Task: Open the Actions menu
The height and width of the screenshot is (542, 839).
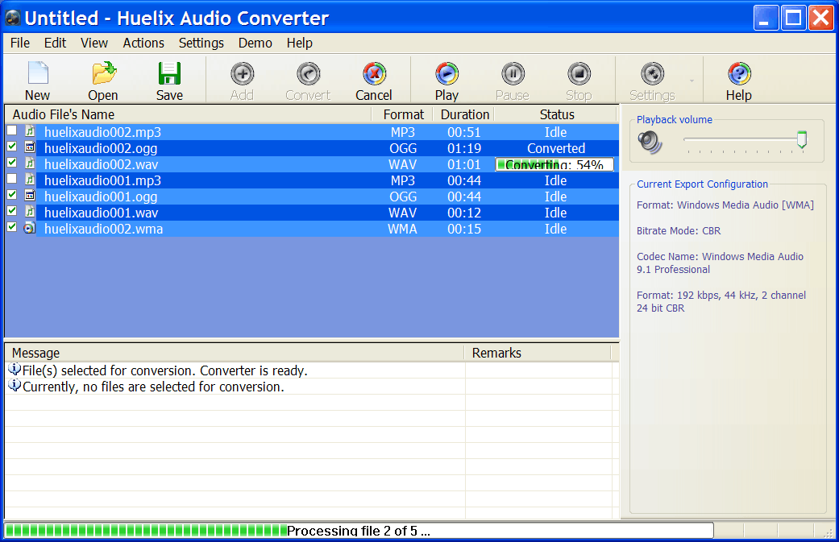Action: click(x=143, y=43)
